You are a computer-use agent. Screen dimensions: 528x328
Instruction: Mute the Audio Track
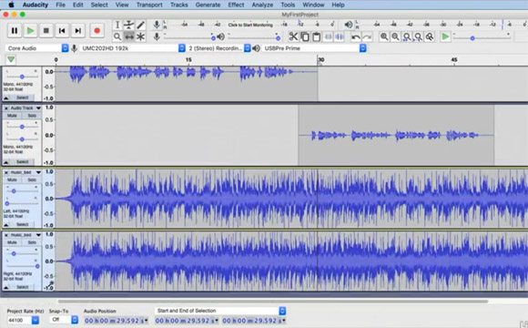click(x=12, y=116)
